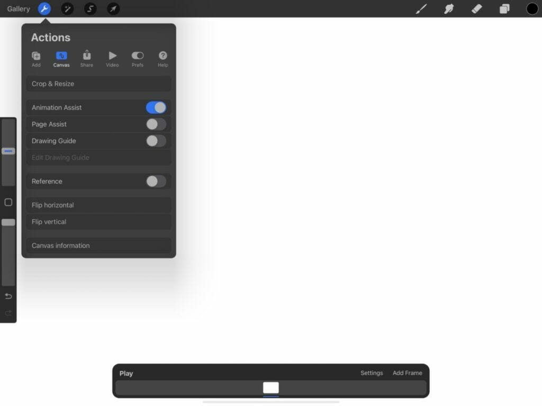Choose Flip vertical
This screenshot has width=542, height=406.
tap(98, 222)
